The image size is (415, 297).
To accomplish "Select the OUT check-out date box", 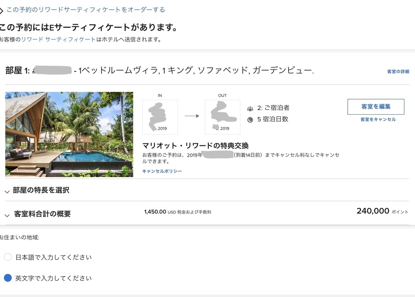I will pyautogui.click(x=222, y=117).
